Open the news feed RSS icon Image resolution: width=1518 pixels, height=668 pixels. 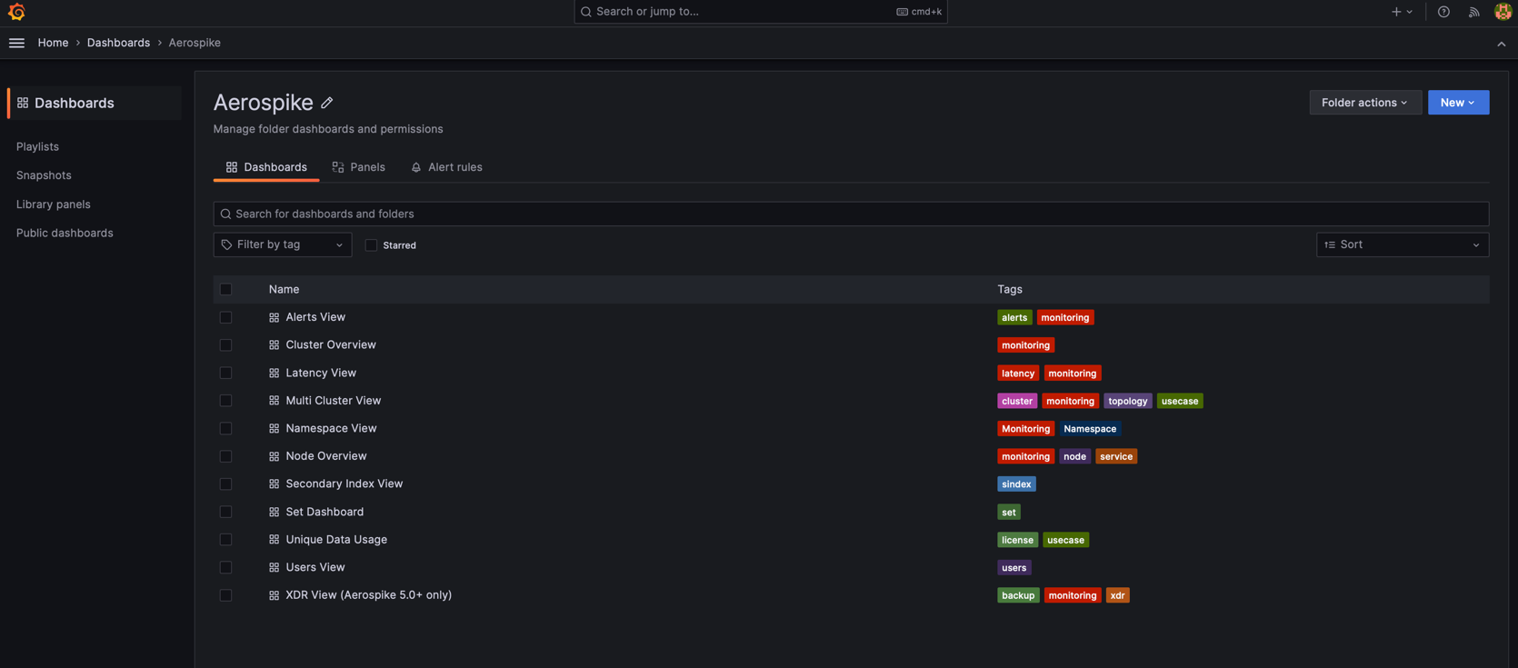click(1473, 12)
